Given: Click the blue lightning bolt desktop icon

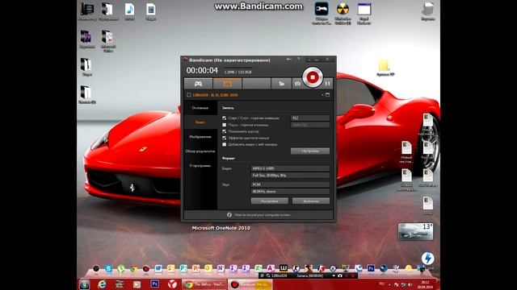Looking at the screenshot, I should point(427,259).
